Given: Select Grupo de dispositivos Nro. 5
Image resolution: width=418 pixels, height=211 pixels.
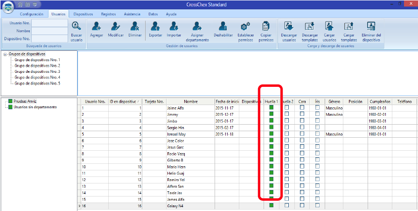Looking at the screenshot, I should 37,83.
